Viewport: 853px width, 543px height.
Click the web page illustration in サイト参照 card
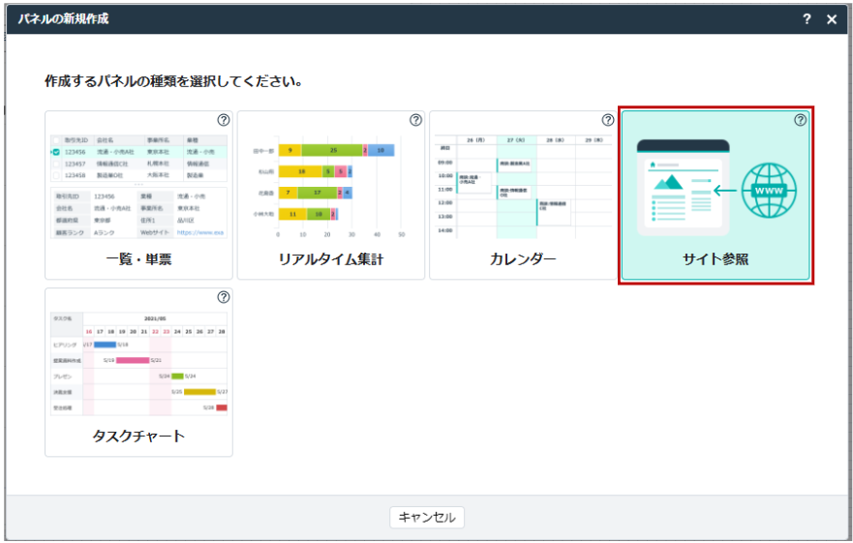coord(683,189)
